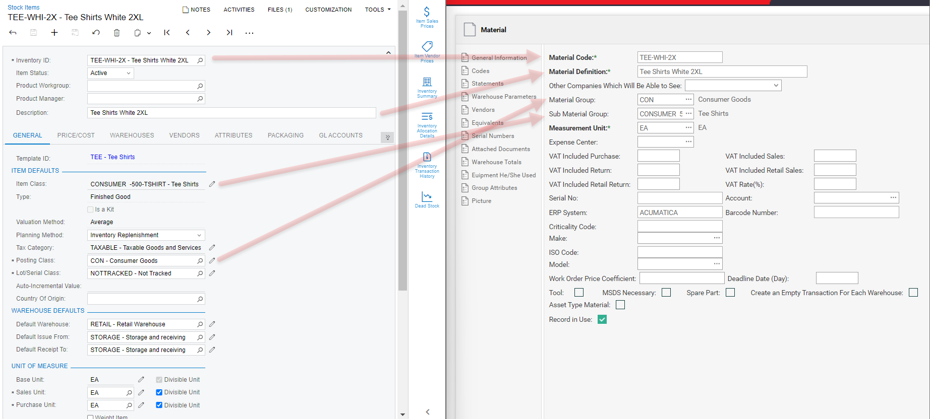
Task: Toggle Divisible Unit for Sales Unit
Action: click(159, 392)
